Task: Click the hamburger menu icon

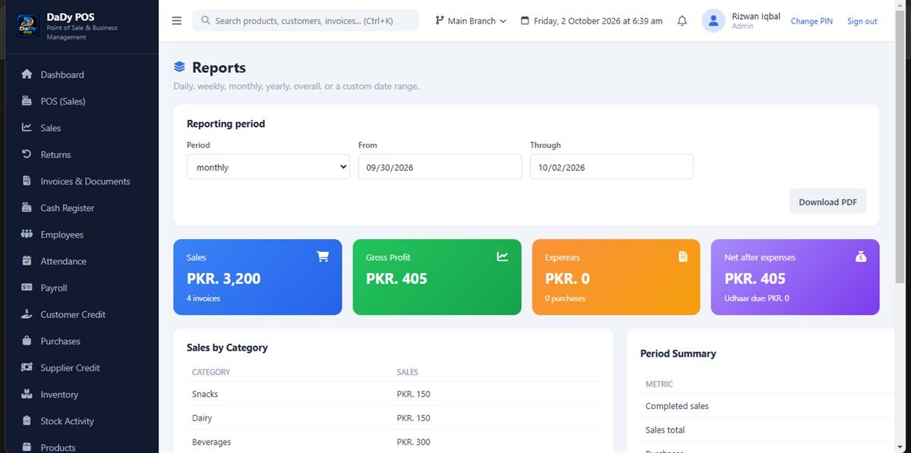Action: (177, 20)
